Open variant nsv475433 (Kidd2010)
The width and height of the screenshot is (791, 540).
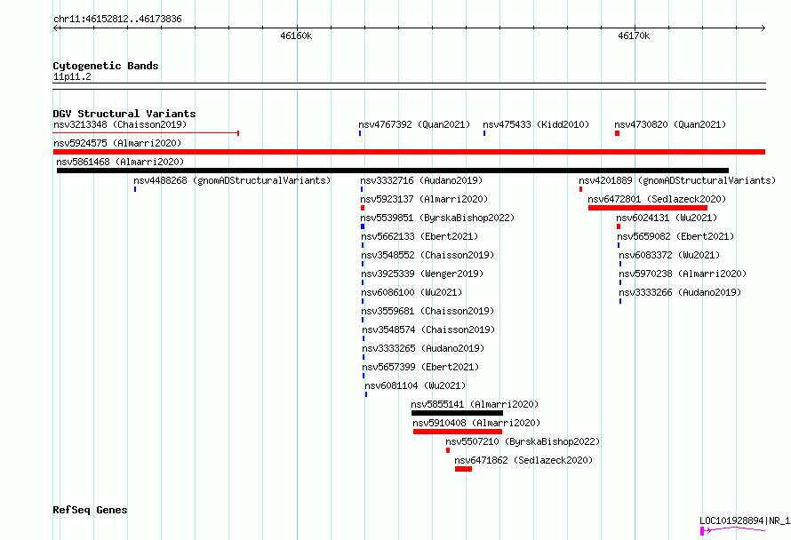click(536, 124)
